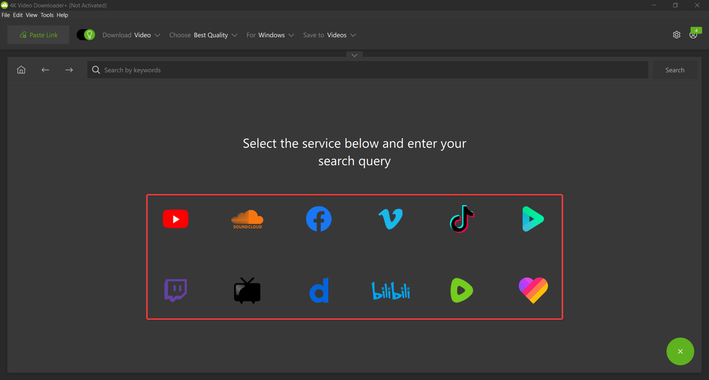Select the TikTok service icon
Viewport: 709px width, 380px height.
[x=462, y=219]
